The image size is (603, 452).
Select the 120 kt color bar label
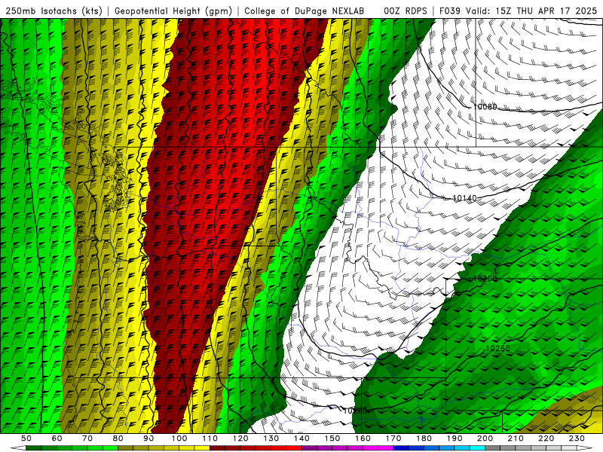pos(240,438)
